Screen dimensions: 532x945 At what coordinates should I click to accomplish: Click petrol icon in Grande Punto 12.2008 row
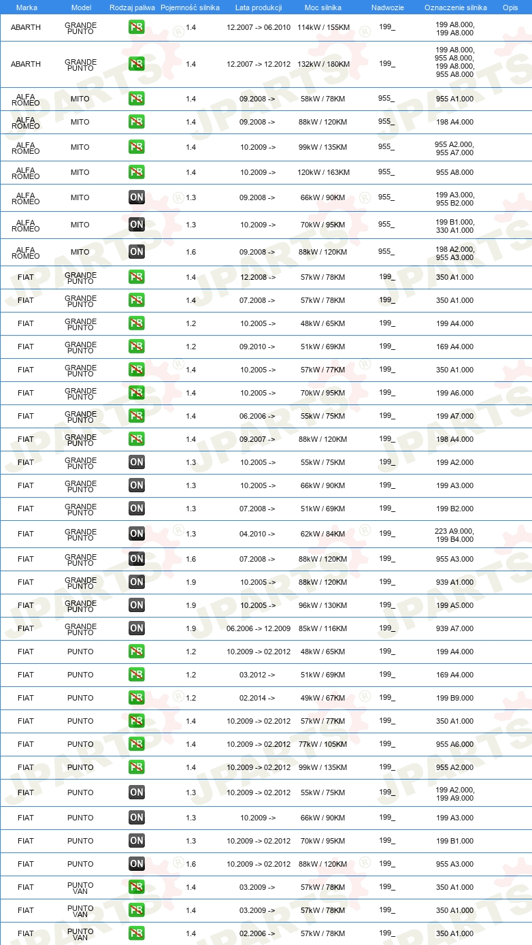[137, 277]
